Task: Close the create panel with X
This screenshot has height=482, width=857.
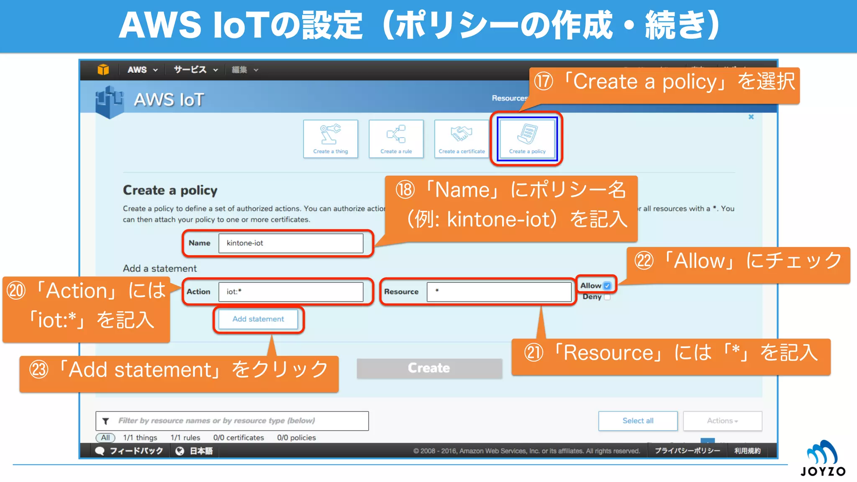Action: coord(751,117)
